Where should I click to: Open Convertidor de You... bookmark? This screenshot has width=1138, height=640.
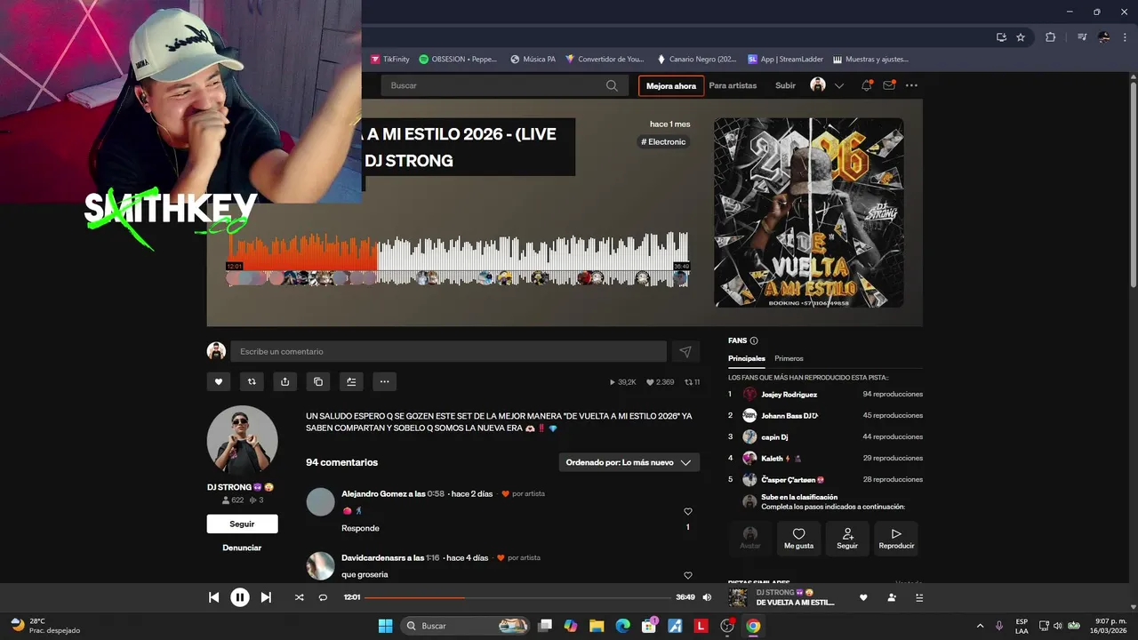[604, 60]
